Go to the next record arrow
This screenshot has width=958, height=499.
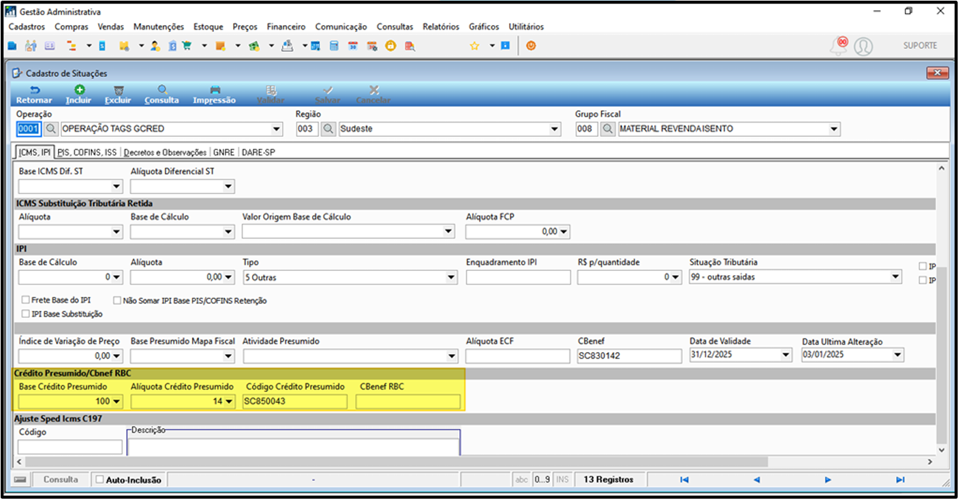828,480
